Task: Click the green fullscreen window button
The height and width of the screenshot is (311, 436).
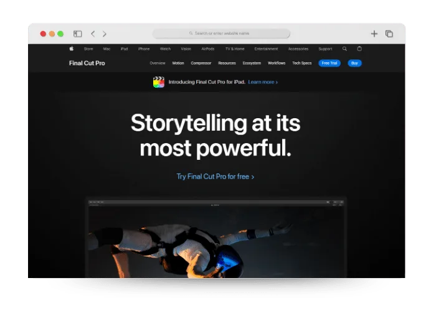Action: pyautogui.click(x=60, y=34)
